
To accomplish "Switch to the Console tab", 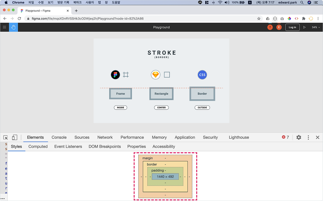I will pos(59,137).
